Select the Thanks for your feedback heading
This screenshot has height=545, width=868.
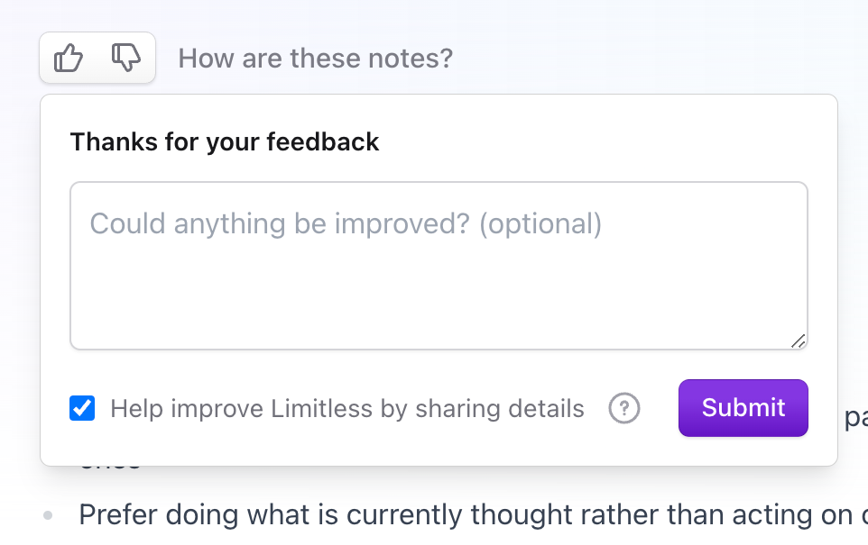(225, 141)
